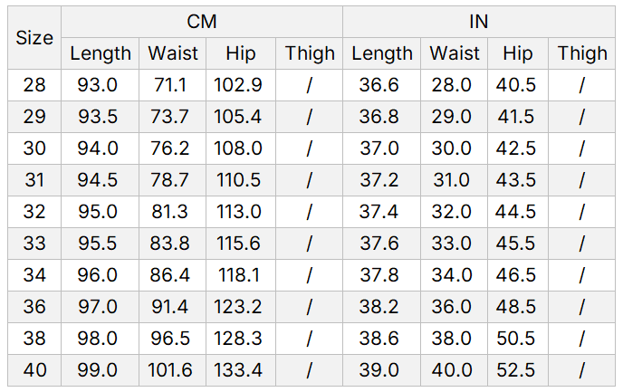Select the CM group header

click(x=202, y=22)
